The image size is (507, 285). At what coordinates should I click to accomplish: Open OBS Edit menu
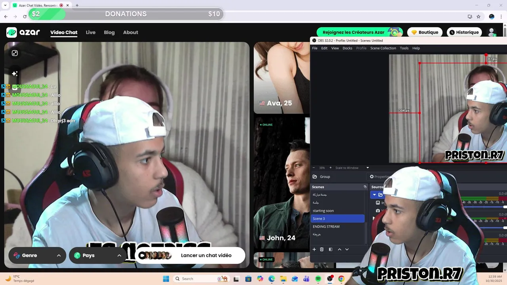click(324, 48)
